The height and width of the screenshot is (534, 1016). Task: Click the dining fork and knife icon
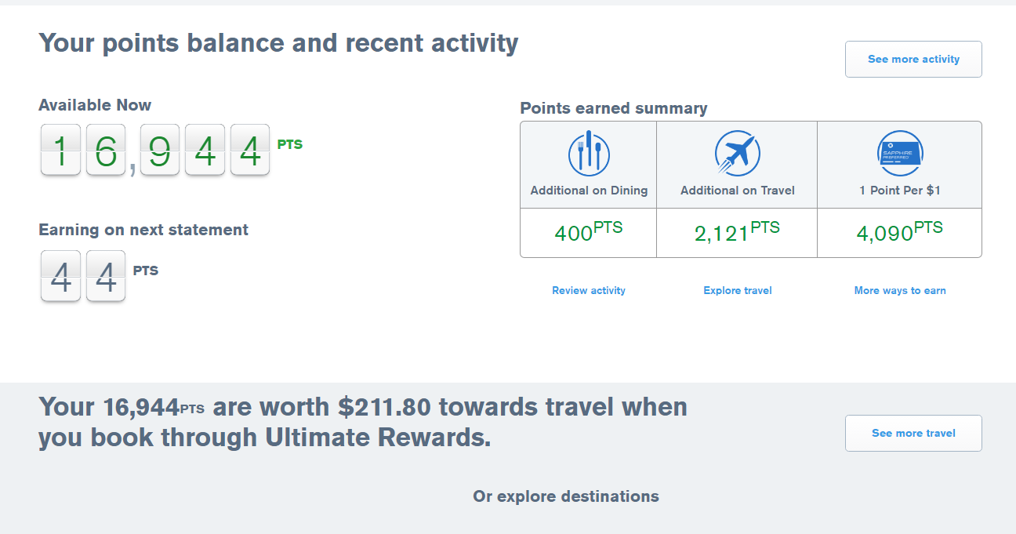point(589,153)
